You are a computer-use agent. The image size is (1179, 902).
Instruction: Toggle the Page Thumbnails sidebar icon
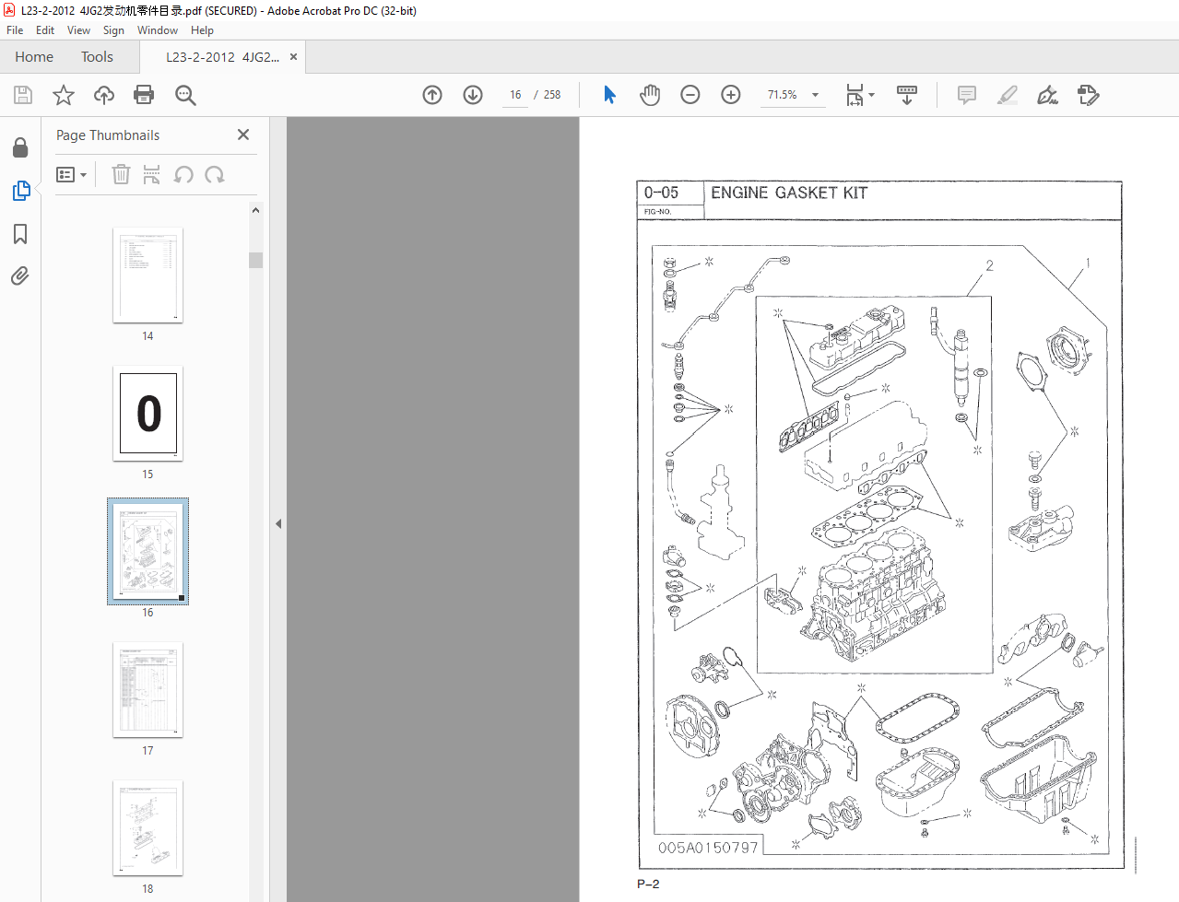20,191
